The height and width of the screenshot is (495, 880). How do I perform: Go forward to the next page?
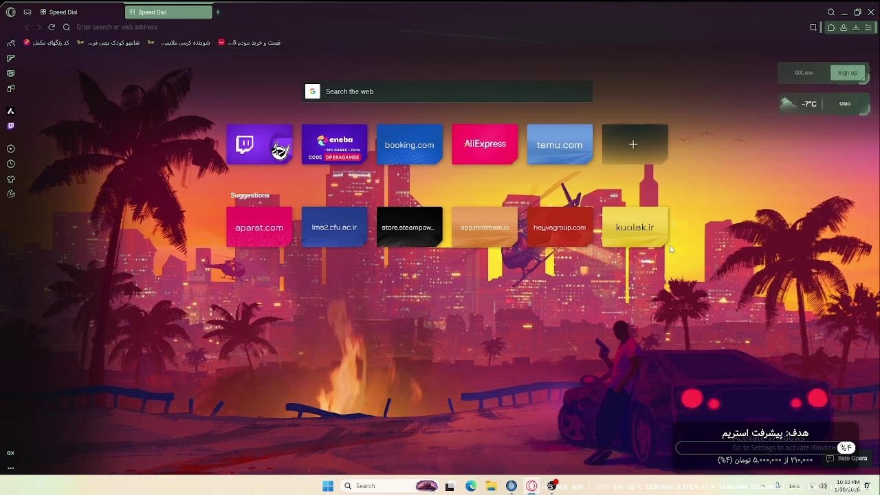pyautogui.click(x=38, y=27)
